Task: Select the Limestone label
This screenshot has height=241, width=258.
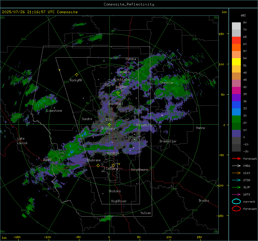Action: click(x=54, y=111)
